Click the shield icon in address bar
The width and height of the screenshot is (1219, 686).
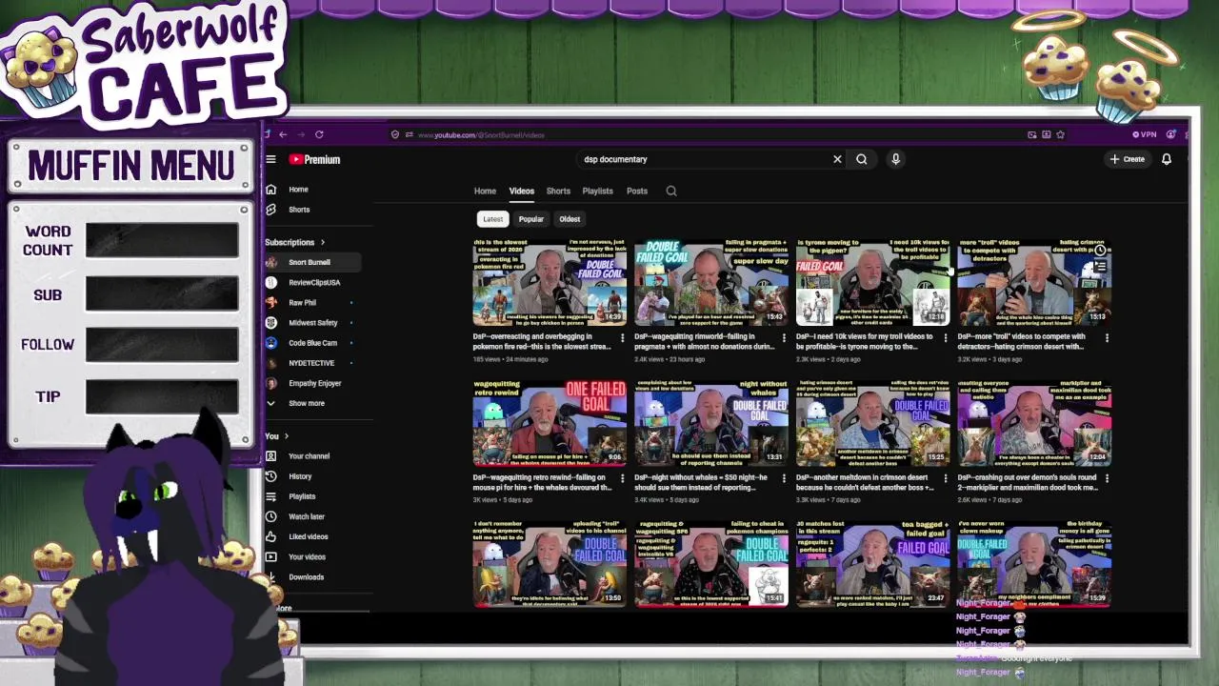point(395,134)
